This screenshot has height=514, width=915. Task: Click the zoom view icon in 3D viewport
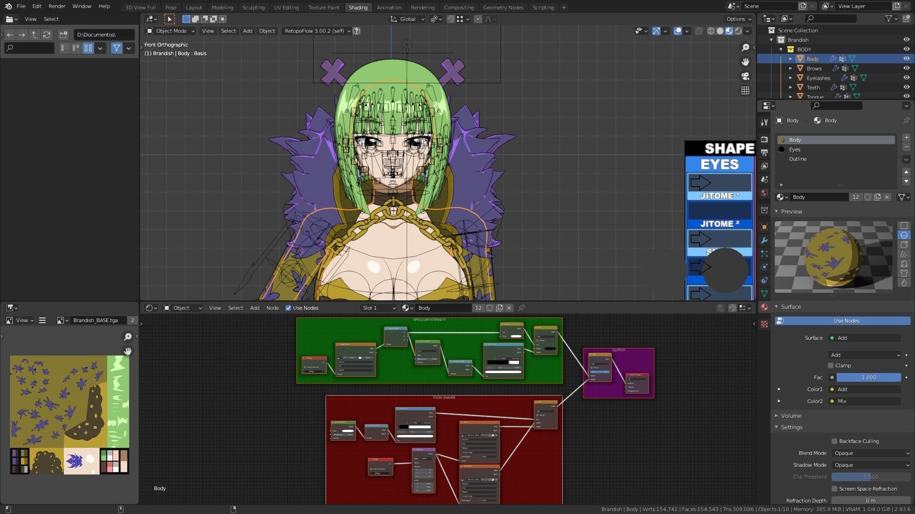coord(745,48)
